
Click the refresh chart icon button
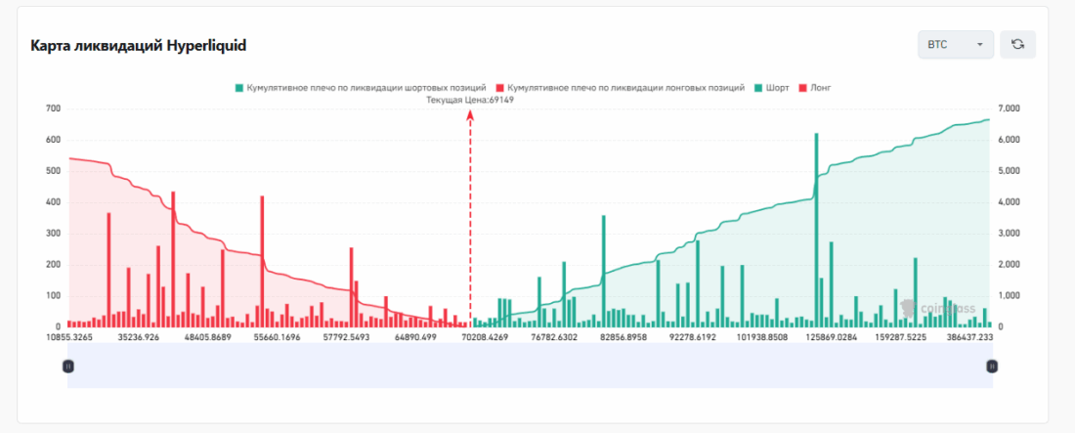pos(1018,45)
